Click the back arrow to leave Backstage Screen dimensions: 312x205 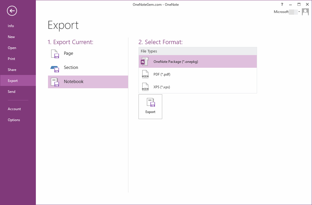click(x=12, y=11)
